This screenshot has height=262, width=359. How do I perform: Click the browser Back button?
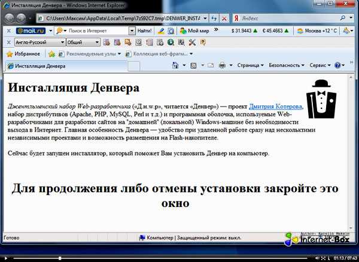[9, 19]
